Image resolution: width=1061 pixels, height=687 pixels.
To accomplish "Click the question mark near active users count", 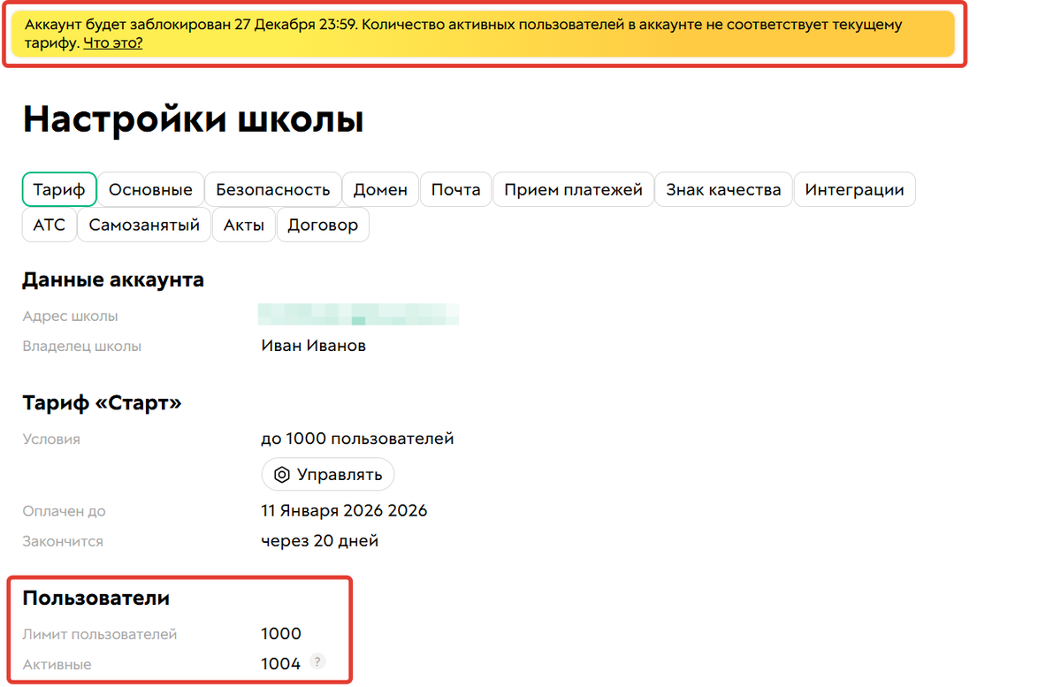I will (x=317, y=661).
